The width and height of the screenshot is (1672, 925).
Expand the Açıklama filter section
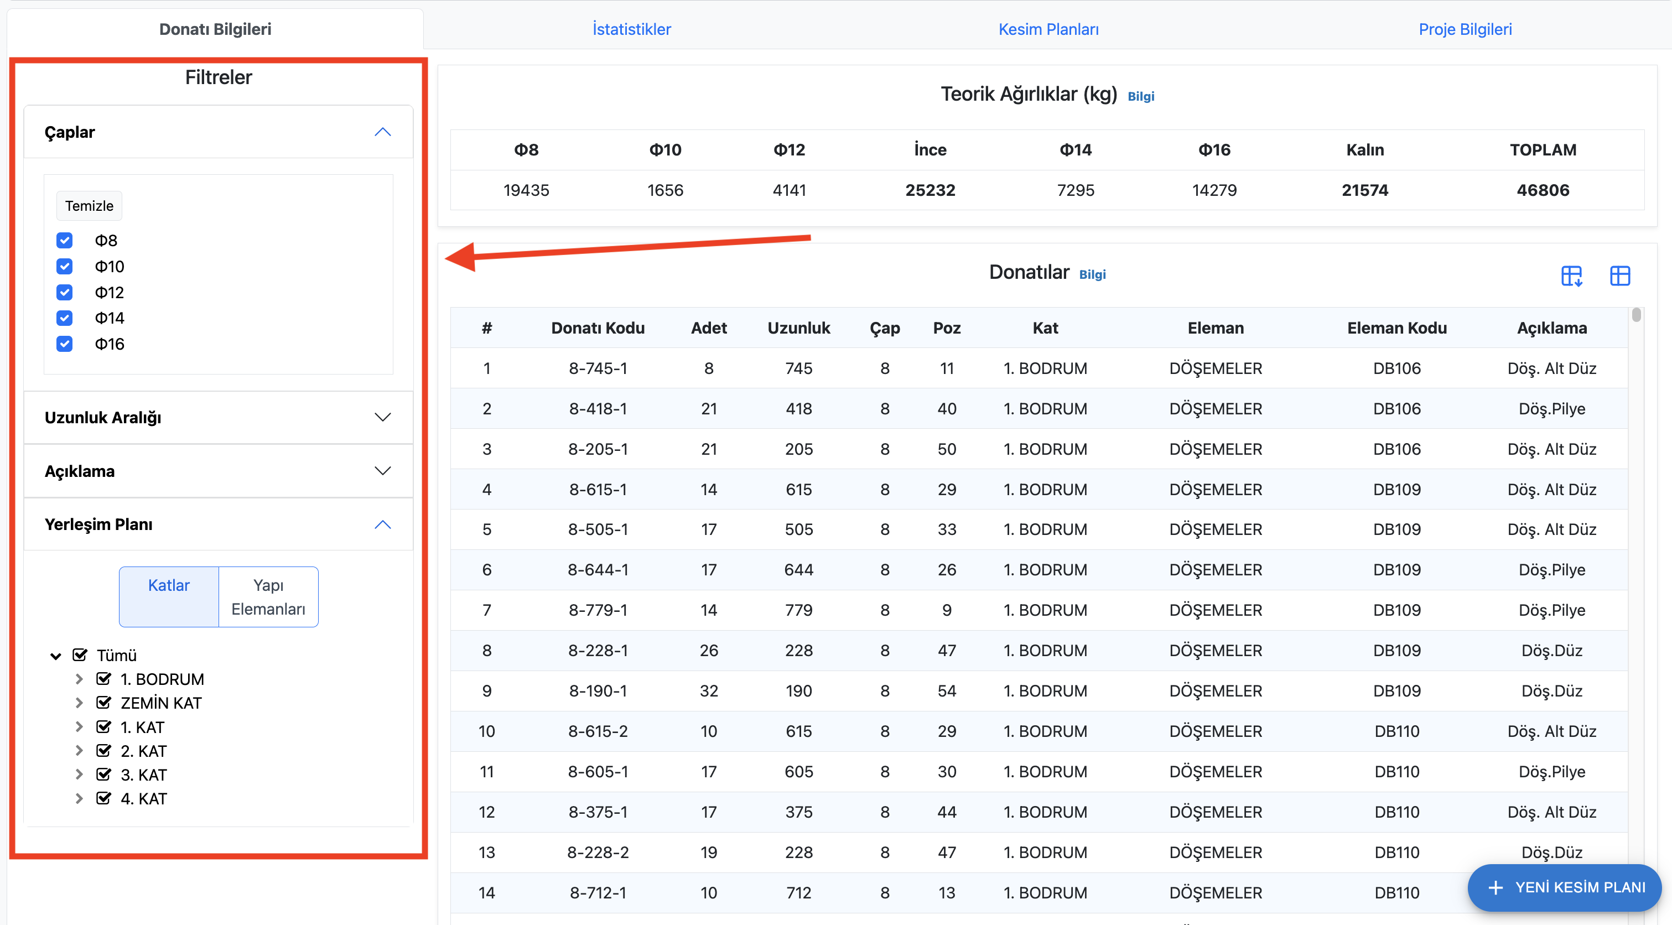[x=382, y=471]
